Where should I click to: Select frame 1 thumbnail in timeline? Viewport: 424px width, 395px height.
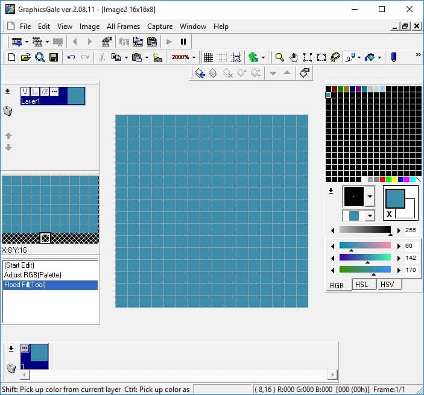[34, 356]
